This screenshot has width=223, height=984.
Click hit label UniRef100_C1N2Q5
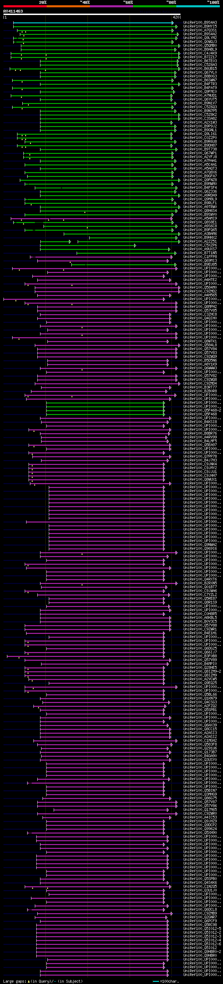click(x=200, y=886)
